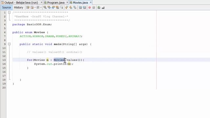Click 'println' on line 14
The image size is (210, 118).
point(60,64)
